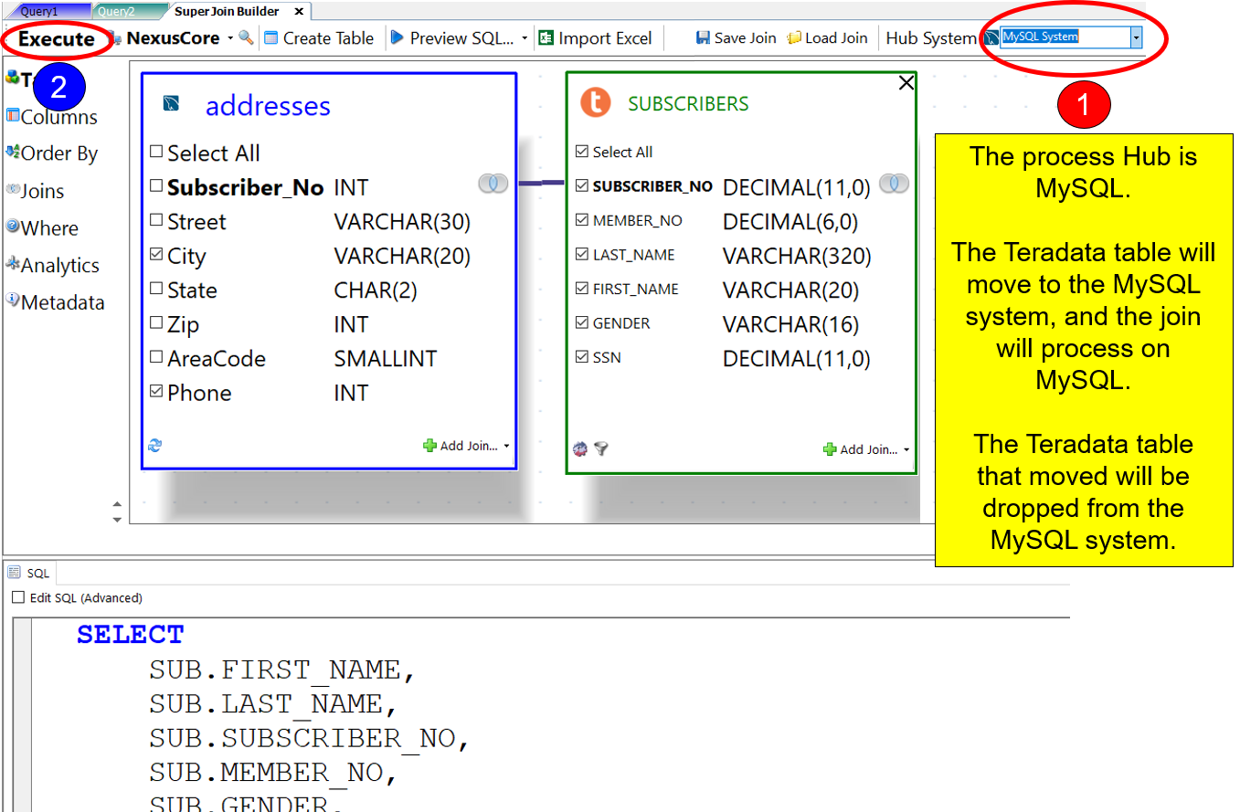Viewport: 1240px width, 812px height.
Task: Click the Create Table button
Action: [x=319, y=38]
